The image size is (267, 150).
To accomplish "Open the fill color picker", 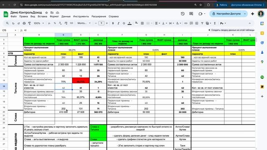I will coord(136,23).
